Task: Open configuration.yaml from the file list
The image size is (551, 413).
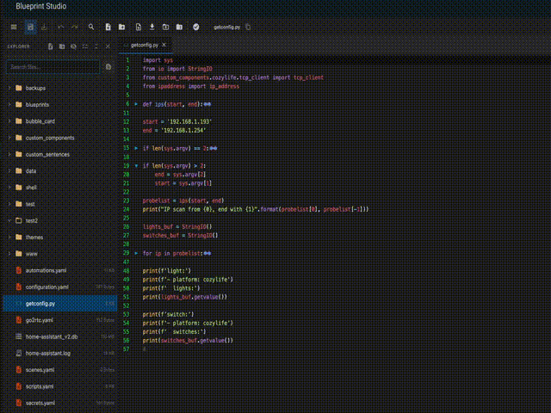Action: [46, 287]
